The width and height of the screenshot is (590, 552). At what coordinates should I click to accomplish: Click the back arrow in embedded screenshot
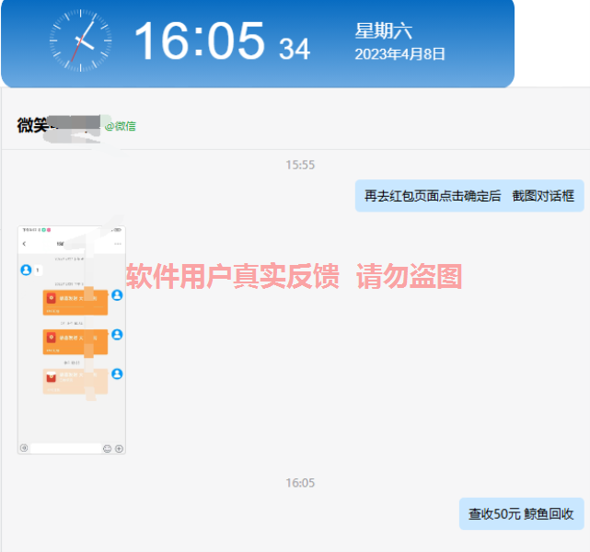(x=25, y=244)
